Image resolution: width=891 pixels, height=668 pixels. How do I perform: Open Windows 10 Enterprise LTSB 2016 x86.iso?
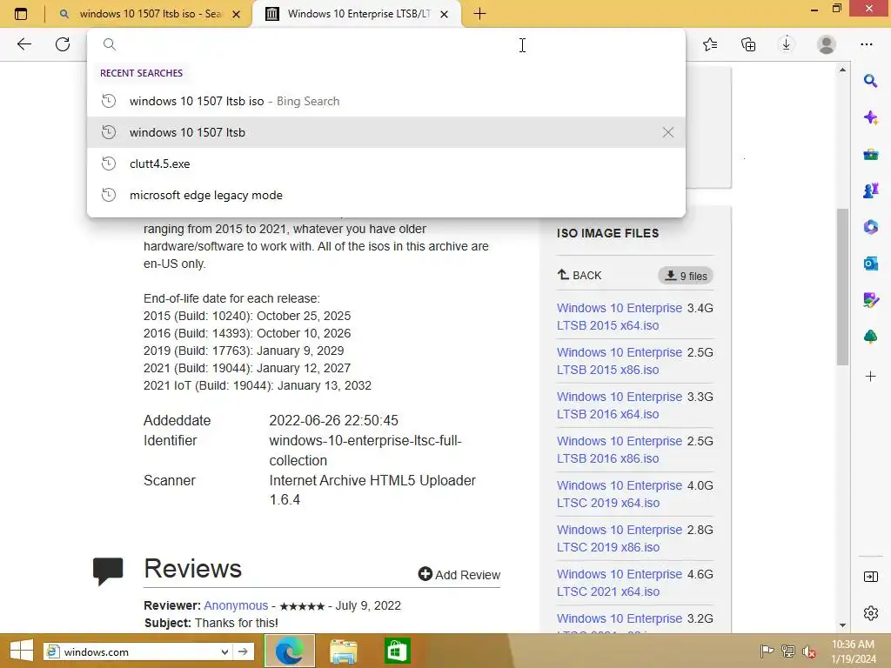[620, 450]
